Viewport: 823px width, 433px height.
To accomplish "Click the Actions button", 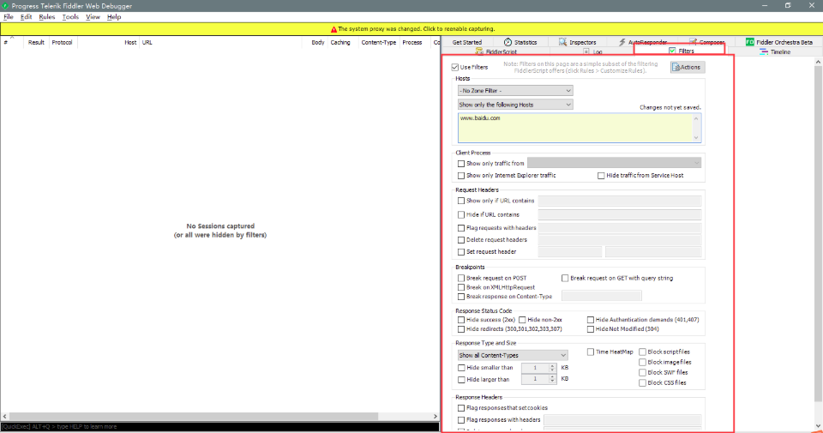I will pos(688,67).
